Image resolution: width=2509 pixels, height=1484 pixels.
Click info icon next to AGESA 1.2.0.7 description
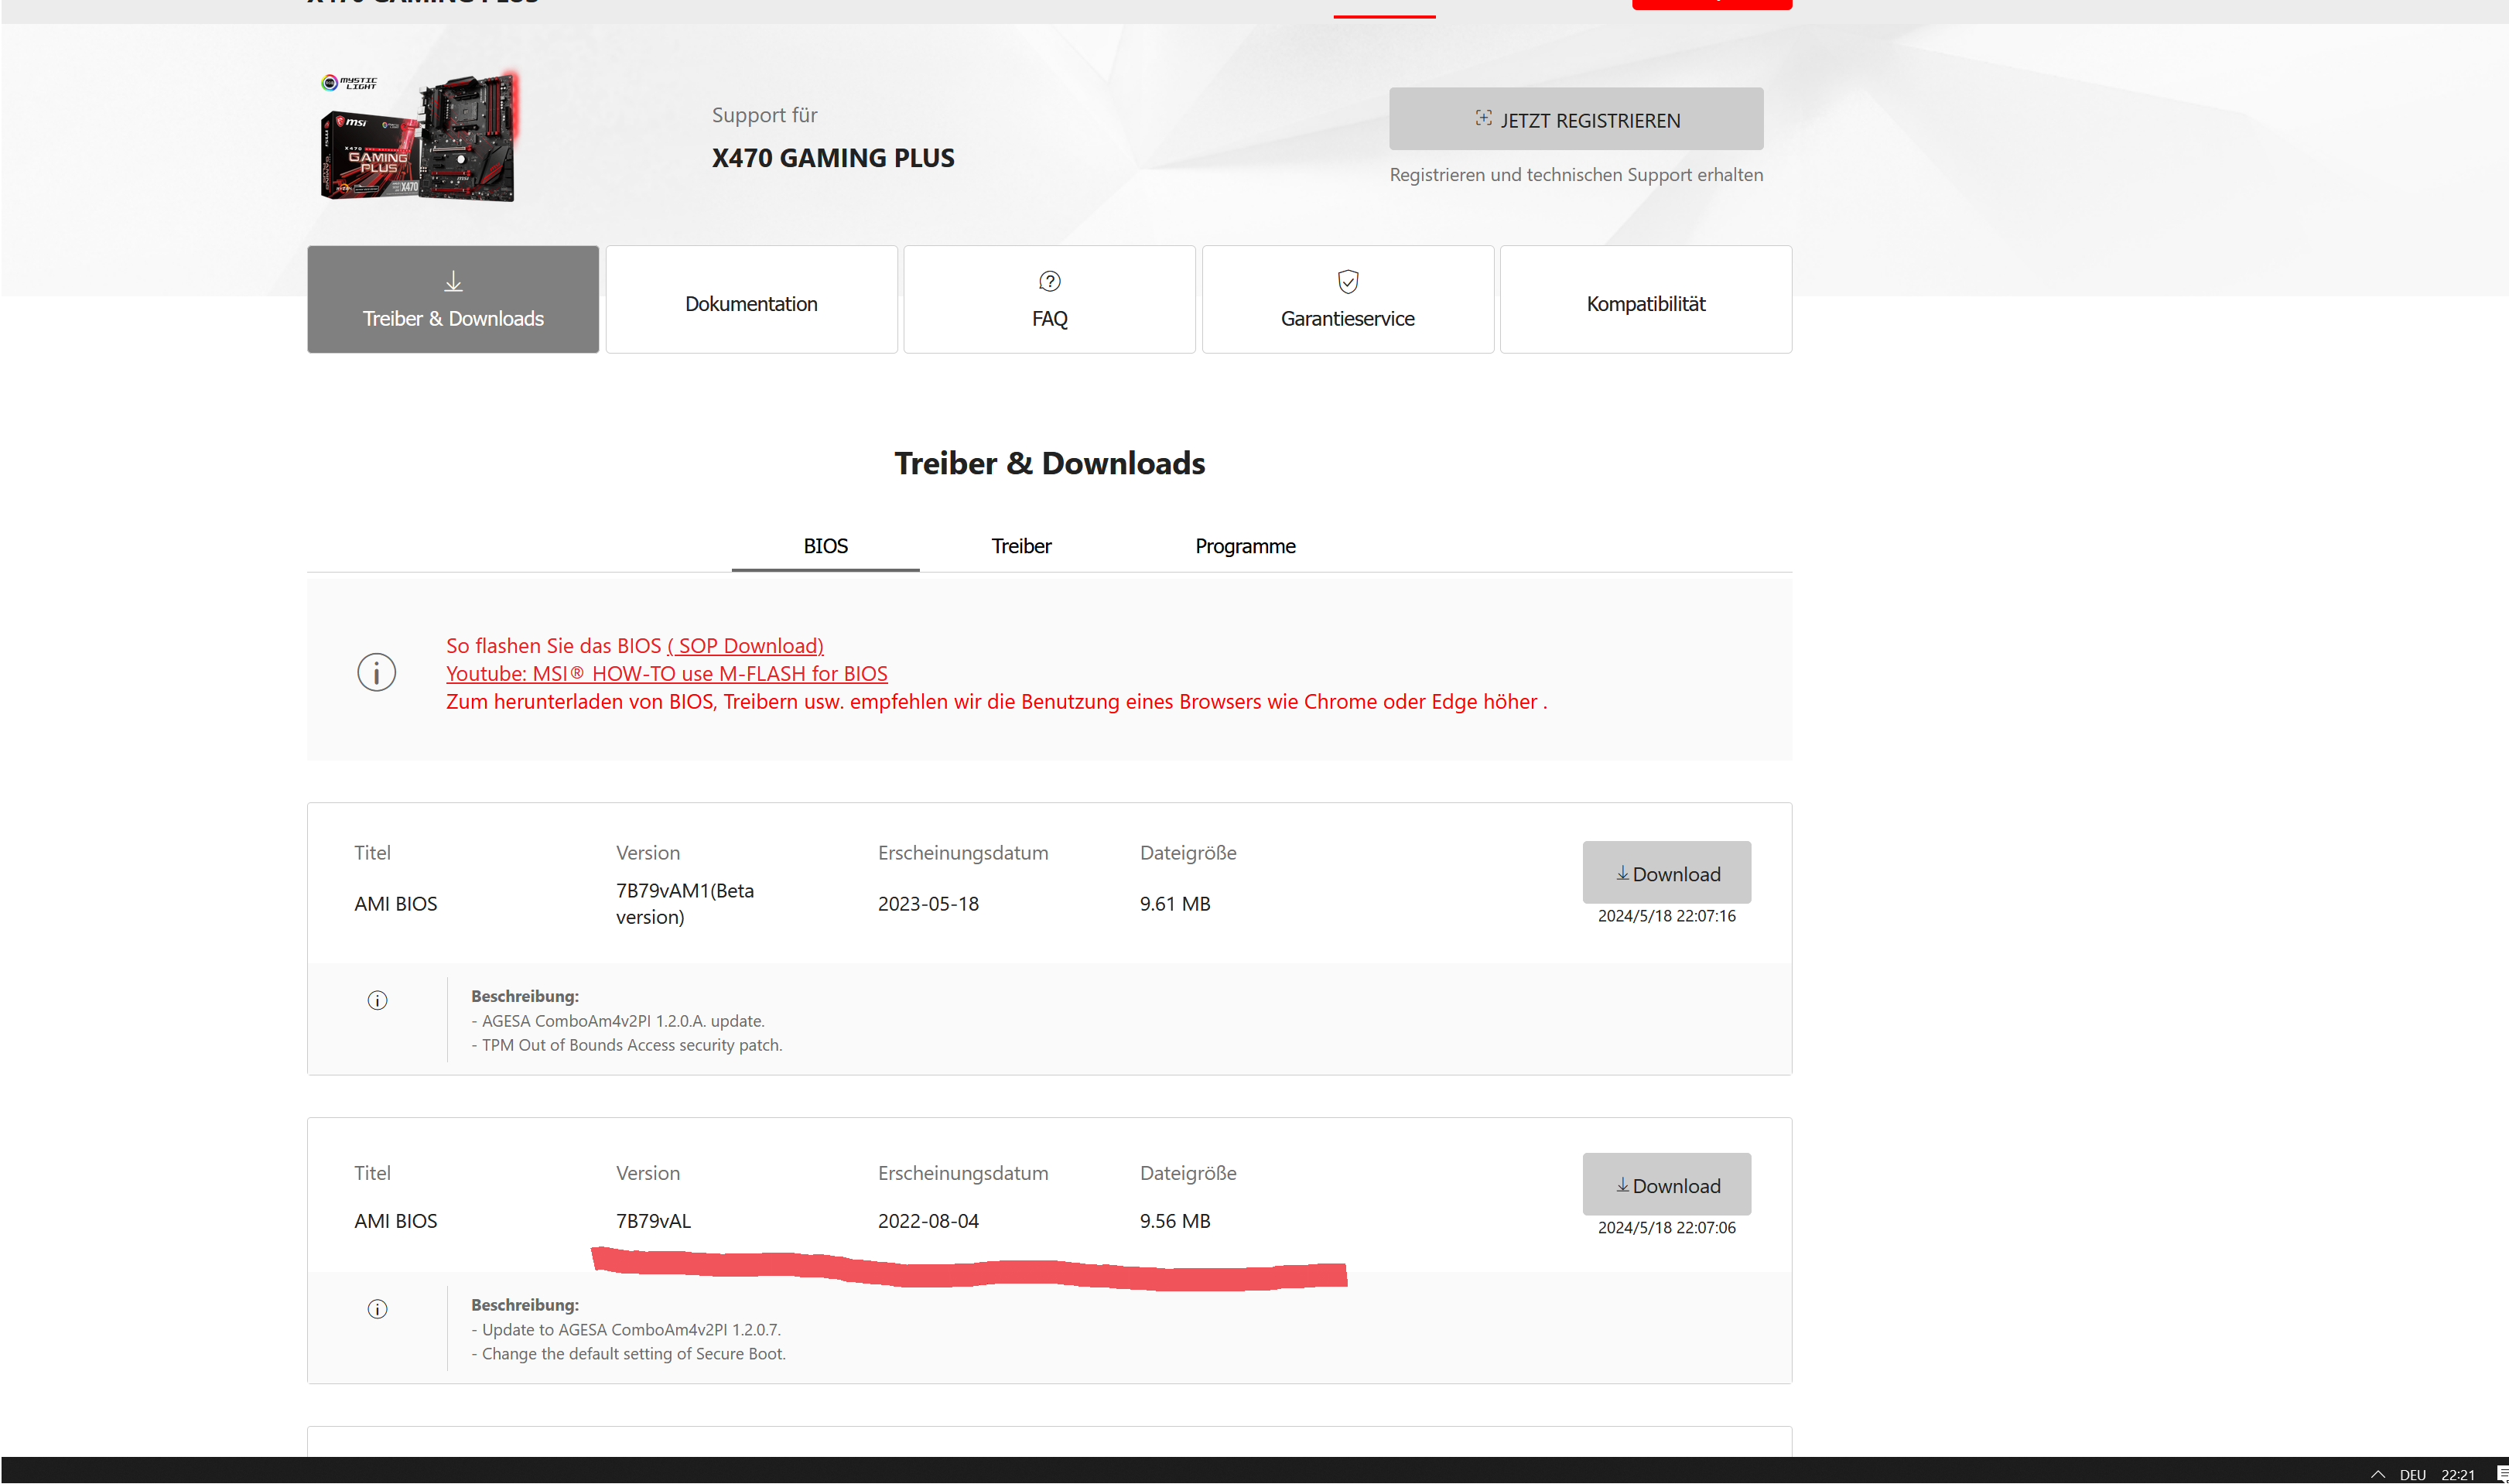click(377, 1309)
